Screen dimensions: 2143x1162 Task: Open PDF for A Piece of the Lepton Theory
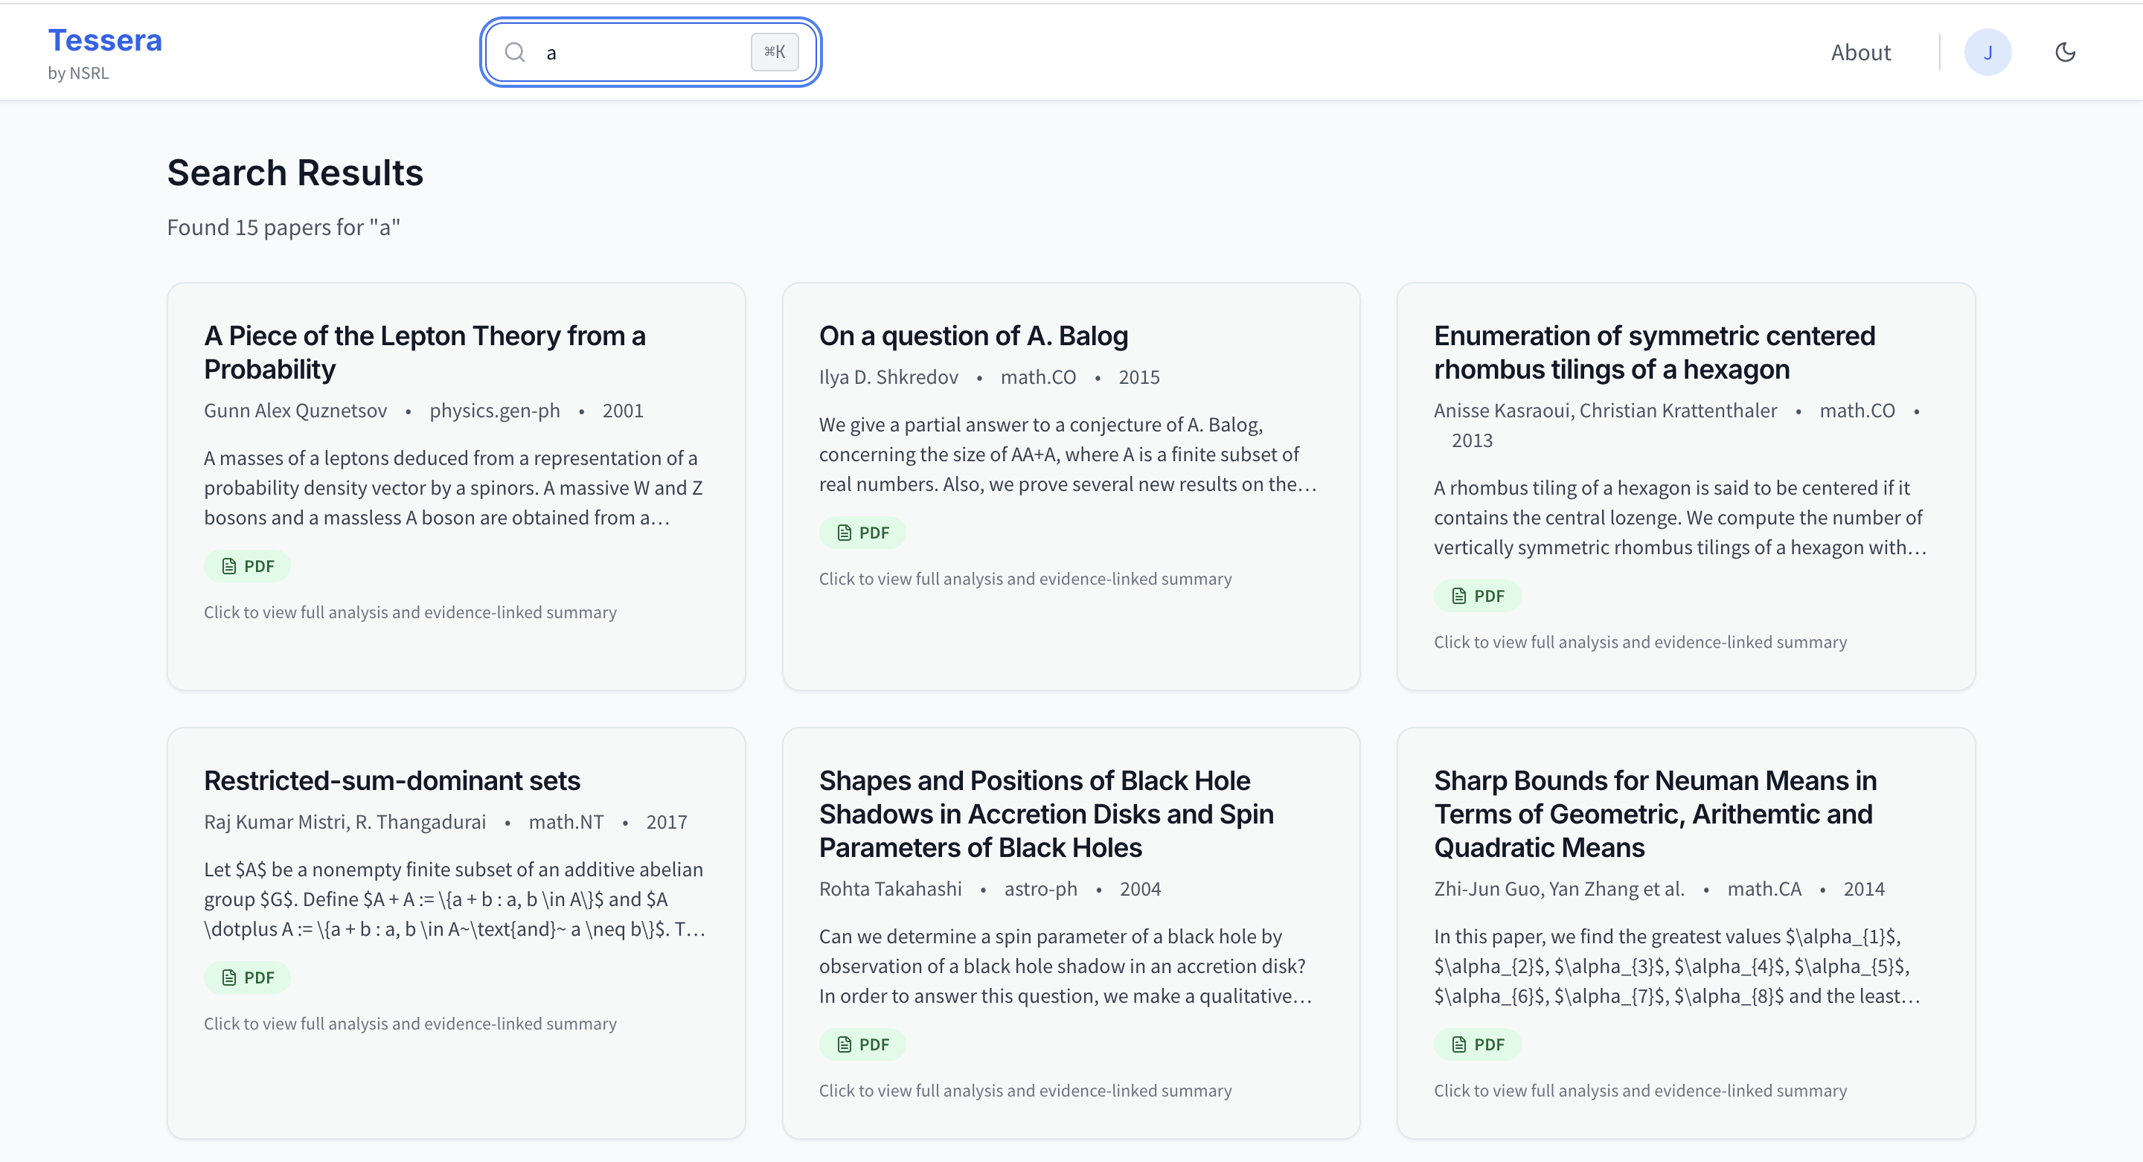(x=247, y=566)
